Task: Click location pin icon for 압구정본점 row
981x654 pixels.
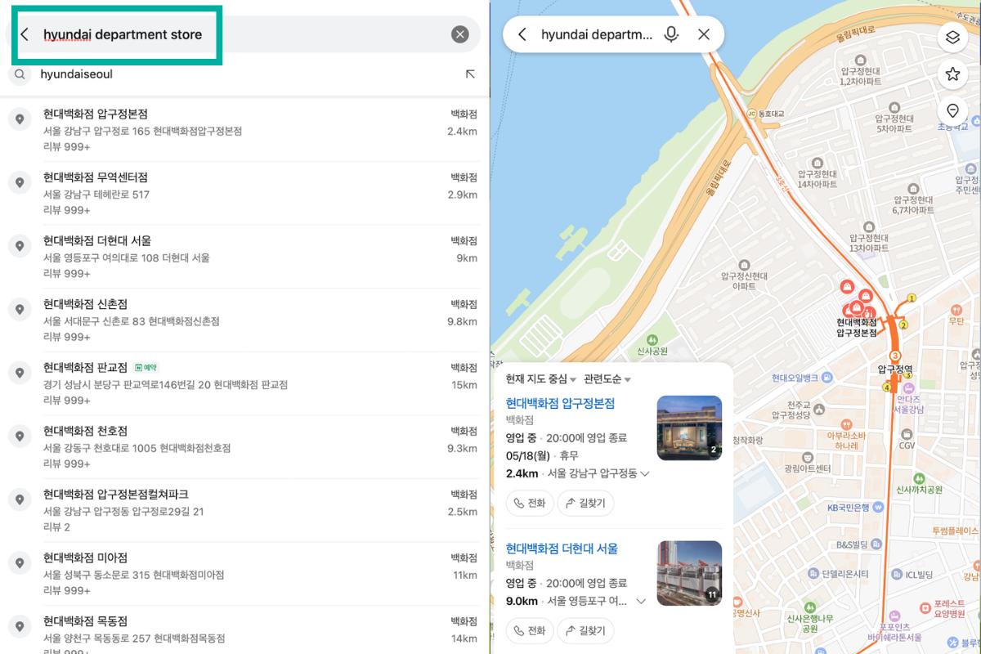Action: [x=20, y=119]
